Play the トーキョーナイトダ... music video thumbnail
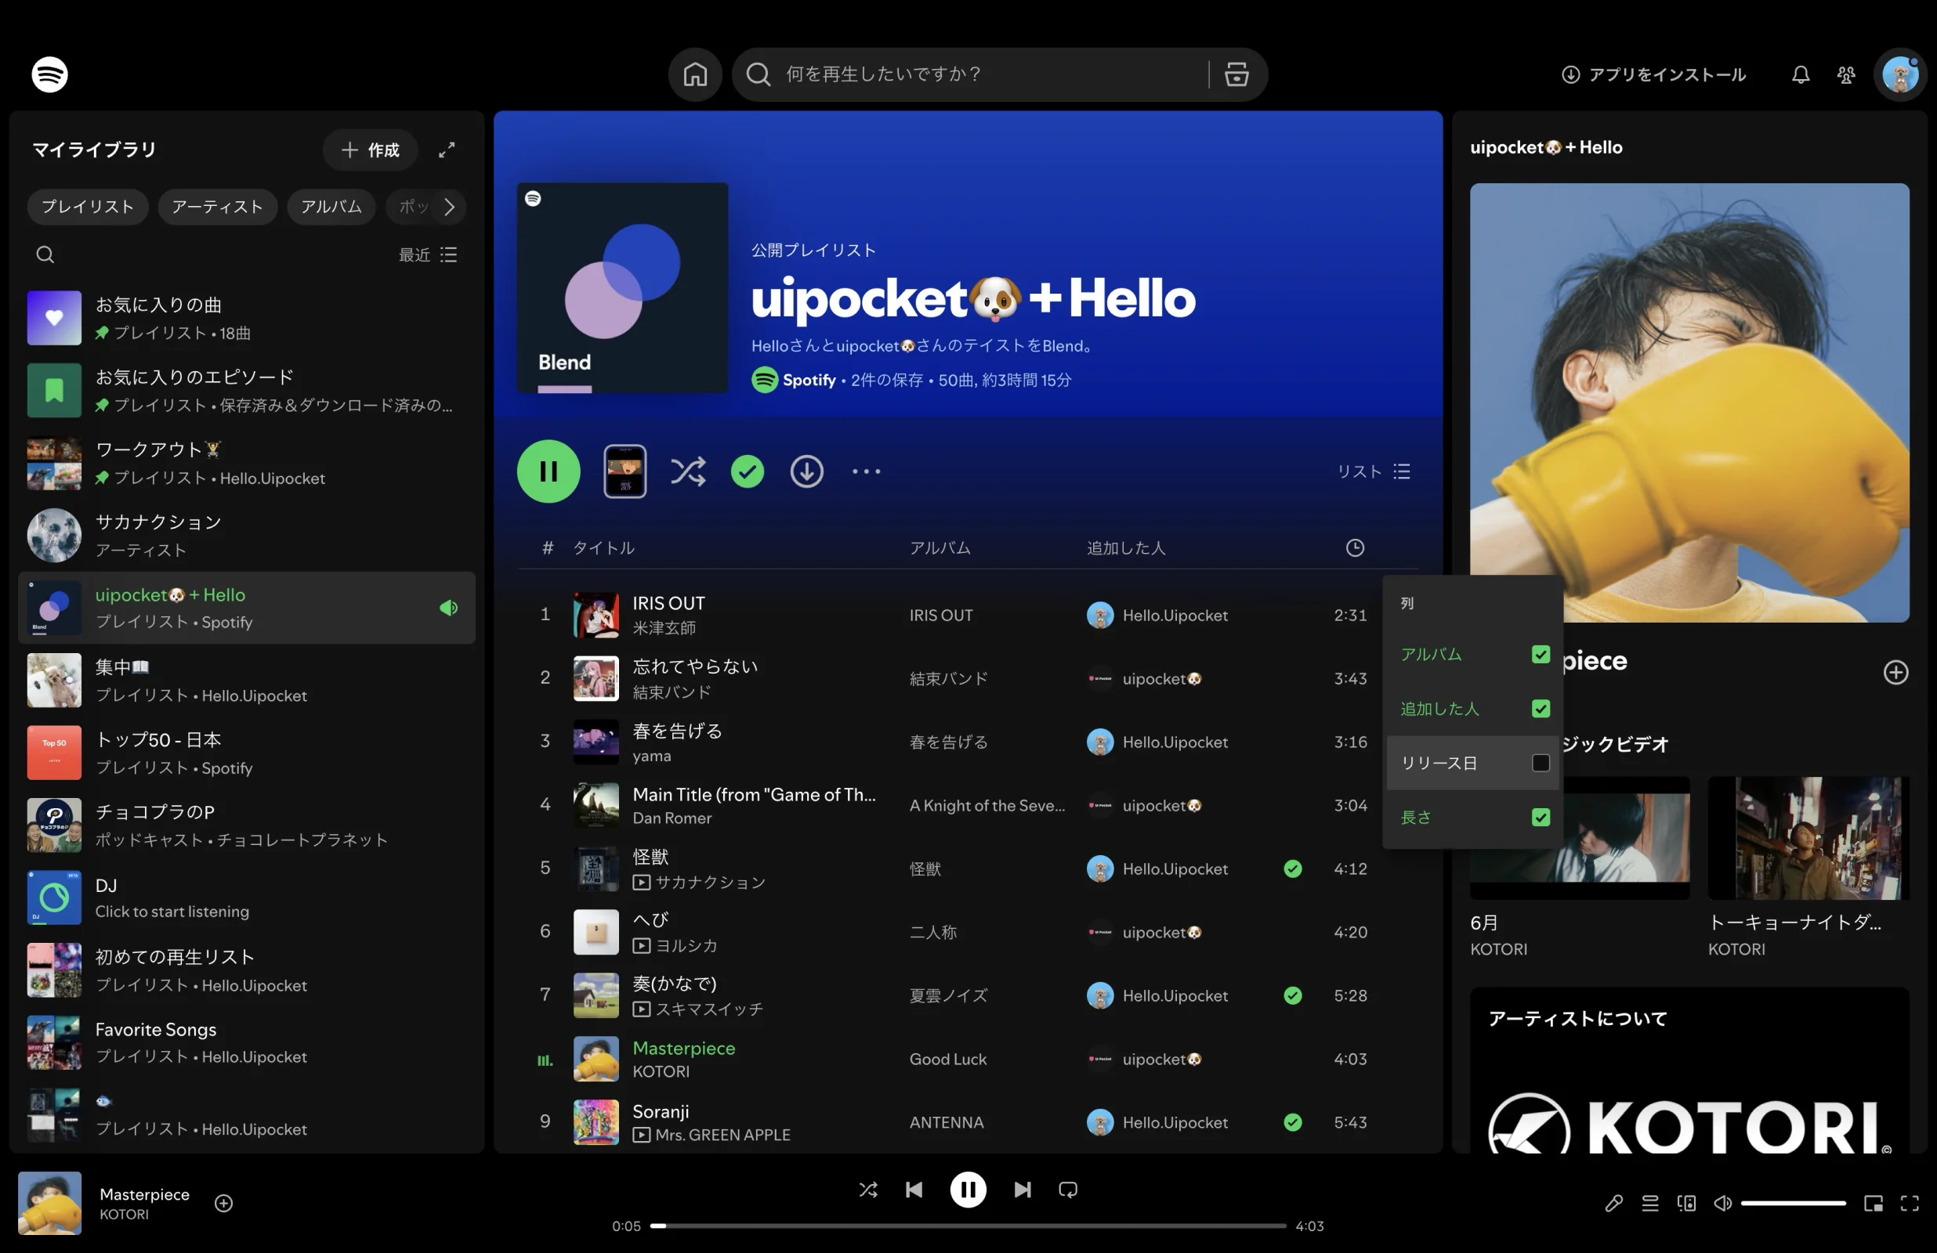This screenshot has height=1253, width=1937. (1808, 838)
